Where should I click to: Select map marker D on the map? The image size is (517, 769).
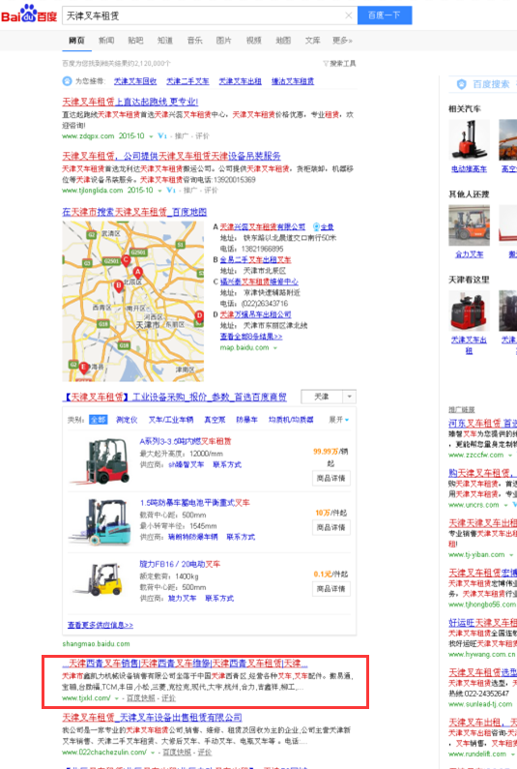(x=199, y=316)
